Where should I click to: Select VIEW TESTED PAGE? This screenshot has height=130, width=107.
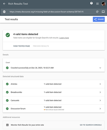21,46
